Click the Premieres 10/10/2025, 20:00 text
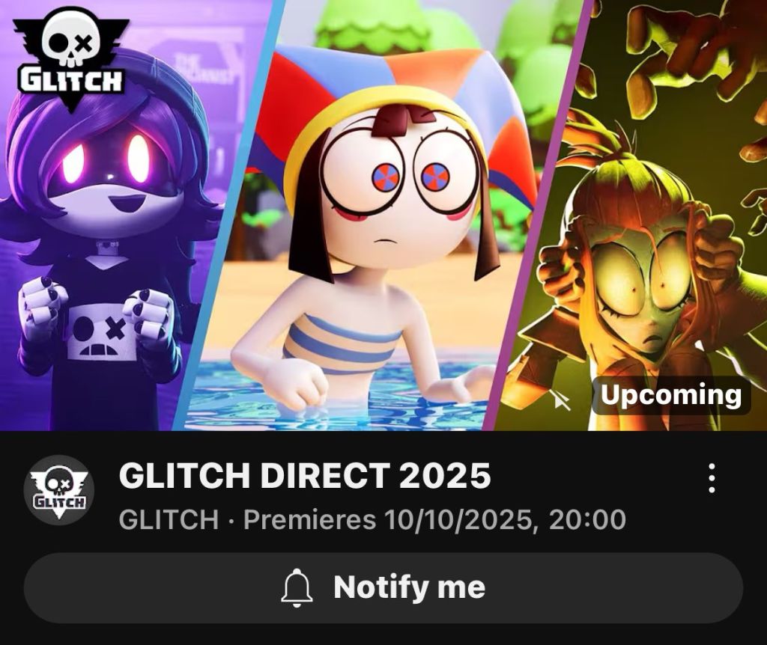The height and width of the screenshot is (645, 767). coord(434,519)
